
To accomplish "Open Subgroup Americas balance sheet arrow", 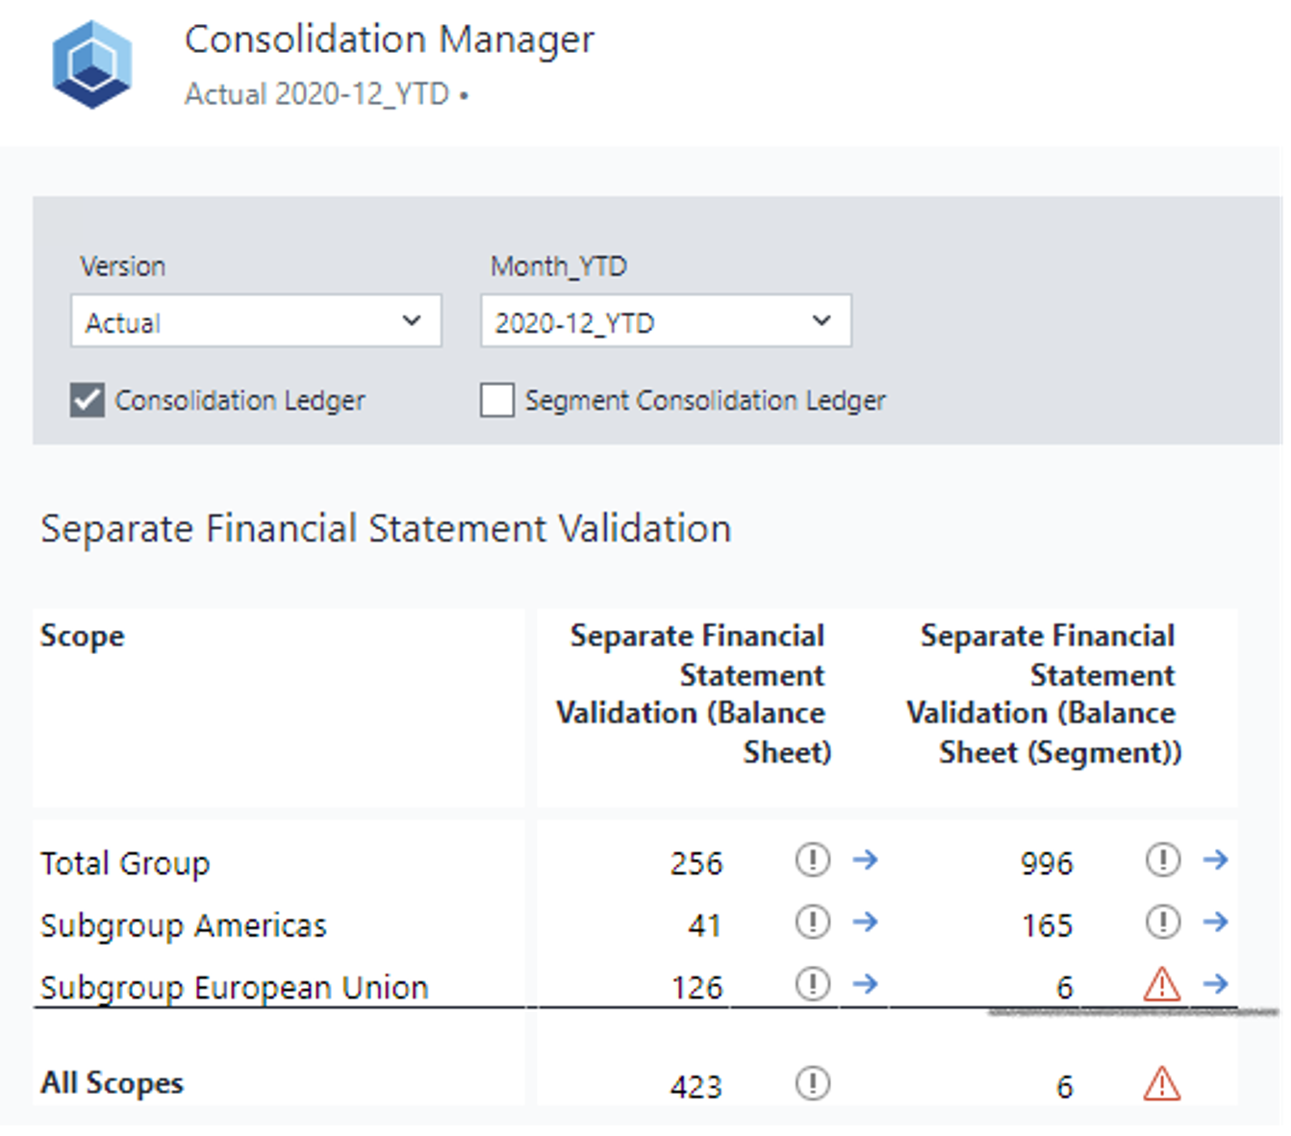I will coord(865,921).
